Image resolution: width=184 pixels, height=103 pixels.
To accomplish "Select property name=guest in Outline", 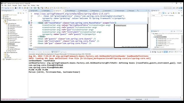I will 163,45.
